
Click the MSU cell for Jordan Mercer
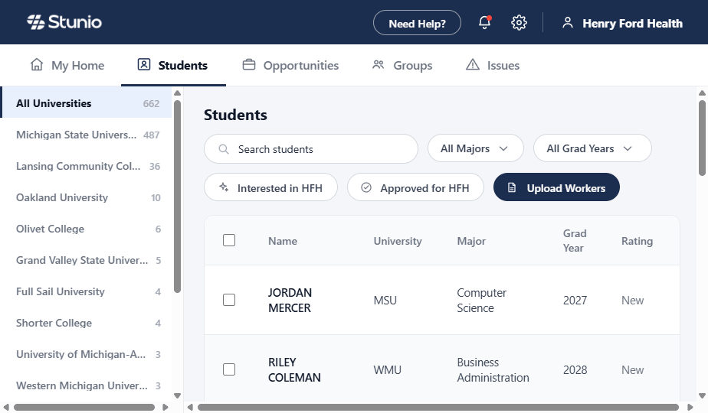pyautogui.click(x=385, y=301)
